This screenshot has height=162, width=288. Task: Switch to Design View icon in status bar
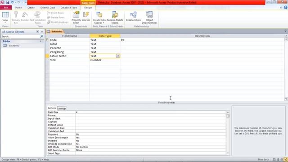click(x=286, y=160)
